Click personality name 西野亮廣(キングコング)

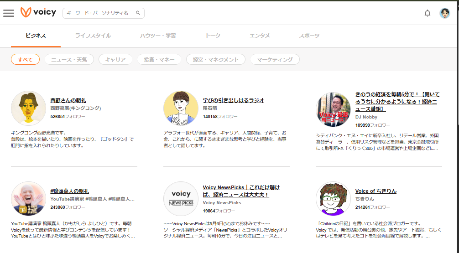pos(76,108)
